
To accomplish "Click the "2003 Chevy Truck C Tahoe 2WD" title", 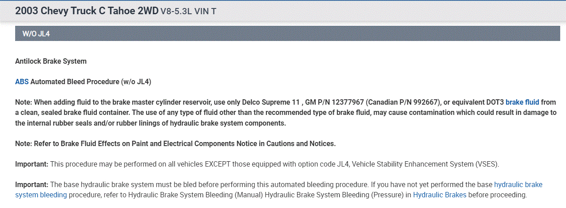I will [87, 11].
